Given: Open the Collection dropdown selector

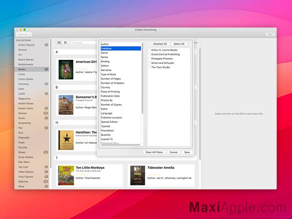Looking at the screenshot, I should pos(24,35).
